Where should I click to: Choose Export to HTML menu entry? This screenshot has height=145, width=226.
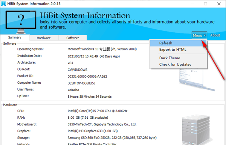point(178,50)
